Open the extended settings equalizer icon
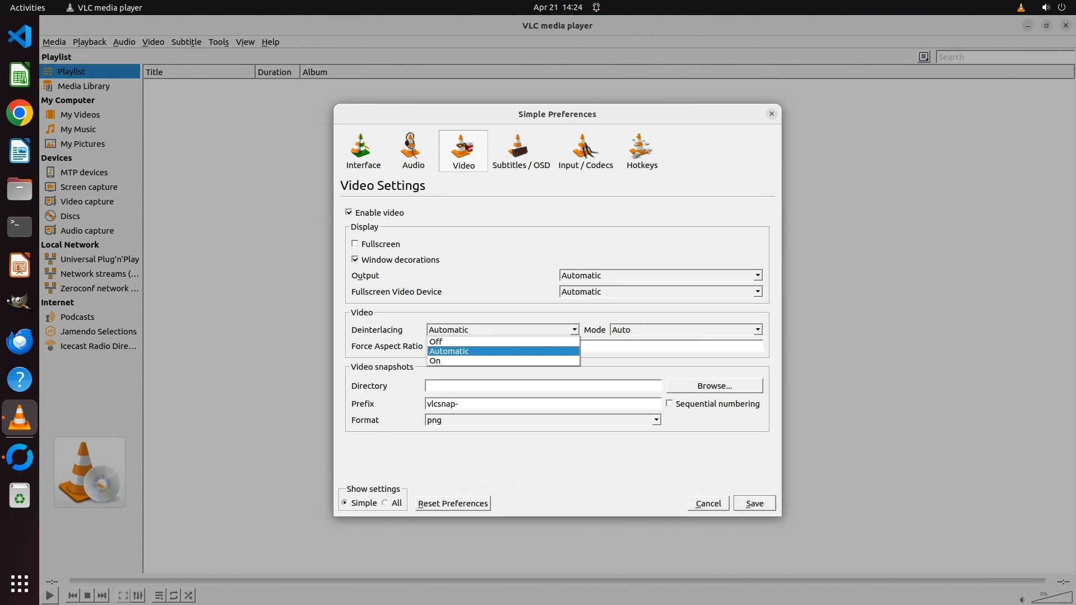The image size is (1076, 605). tap(138, 595)
